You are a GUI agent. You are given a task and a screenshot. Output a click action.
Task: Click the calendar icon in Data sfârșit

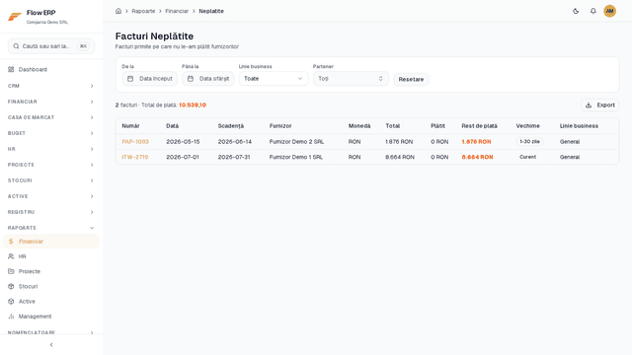tap(191, 79)
